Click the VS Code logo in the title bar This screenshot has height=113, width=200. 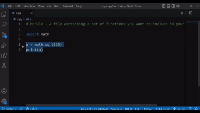[x=2, y=6]
